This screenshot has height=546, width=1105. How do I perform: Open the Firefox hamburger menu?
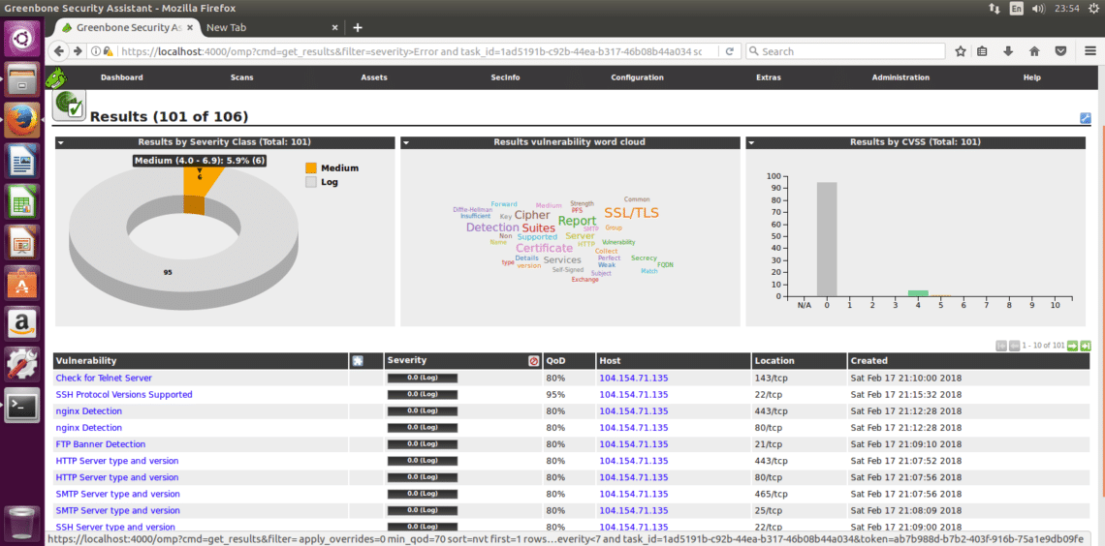click(1086, 51)
